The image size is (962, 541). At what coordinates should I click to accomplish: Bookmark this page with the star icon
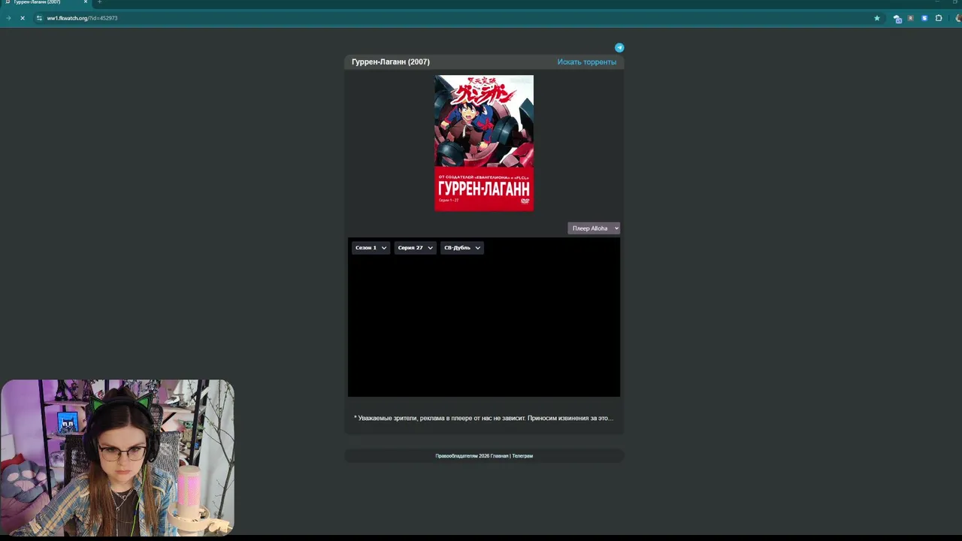click(x=876, y=18)
